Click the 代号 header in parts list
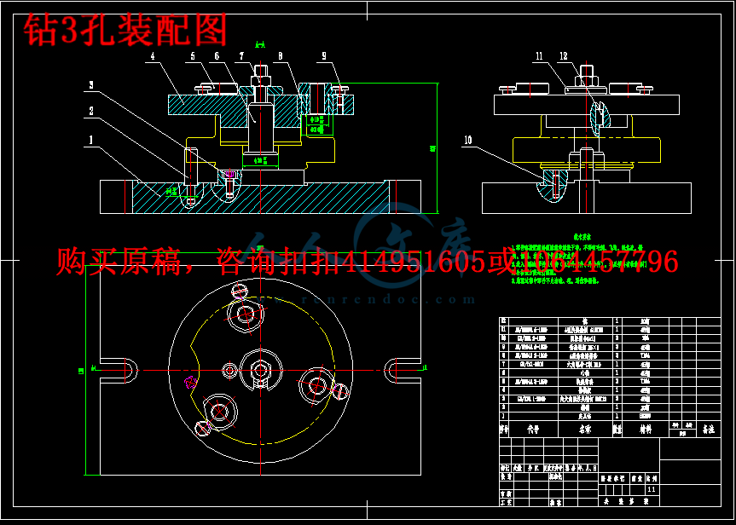Screen dimensions: 736x525 tap(534, 430)
